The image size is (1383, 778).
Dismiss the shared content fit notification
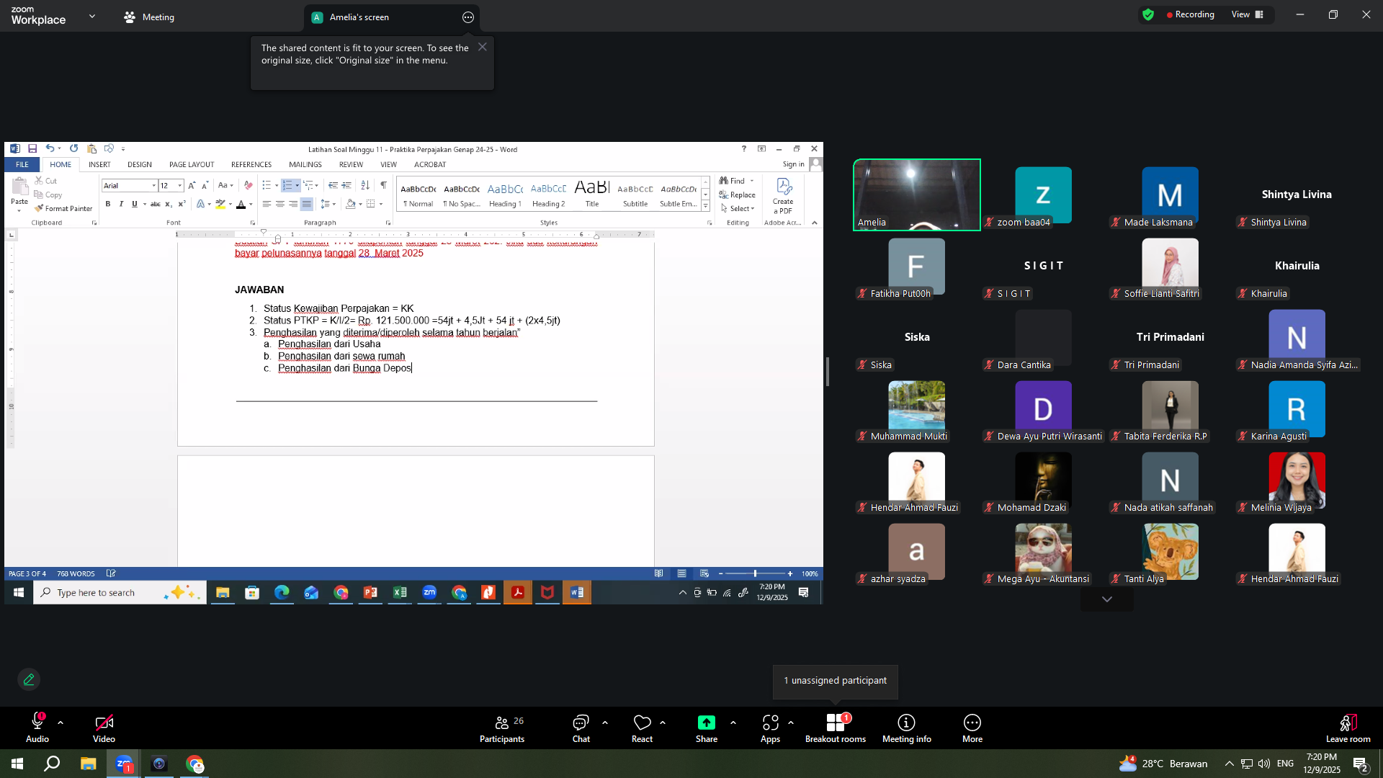[483, 47]
